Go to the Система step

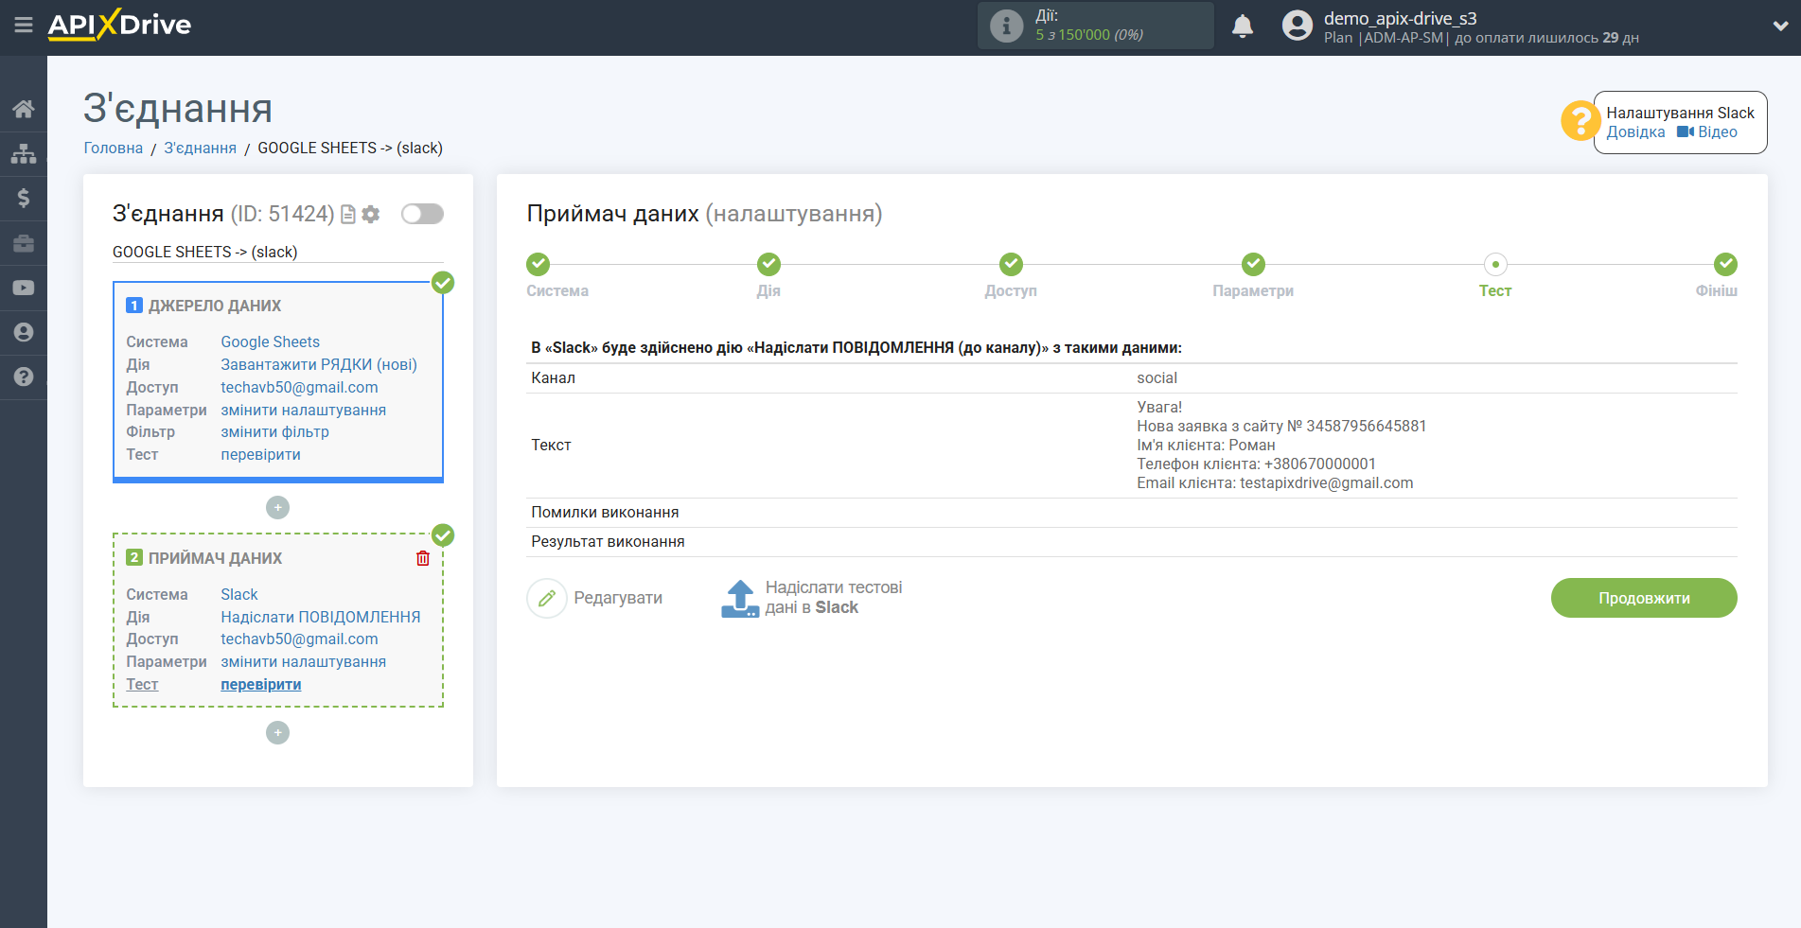coord(539,264)
